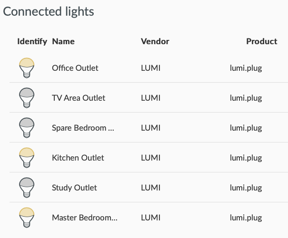The image size is (288, 238).
Task: Identify the TV Area Outlet via bulb
Action: (27, 98)
